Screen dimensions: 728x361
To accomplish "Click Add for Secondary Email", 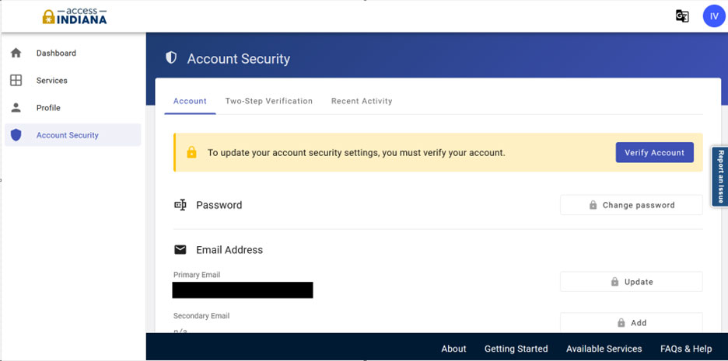I will tap(631, 322).
